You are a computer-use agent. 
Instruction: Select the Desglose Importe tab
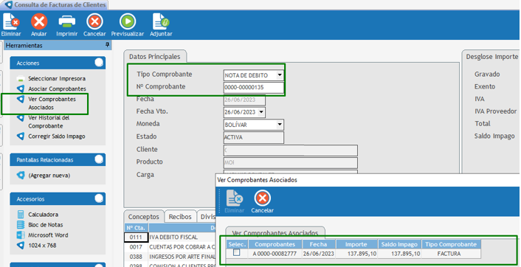(x=491, y=57)
